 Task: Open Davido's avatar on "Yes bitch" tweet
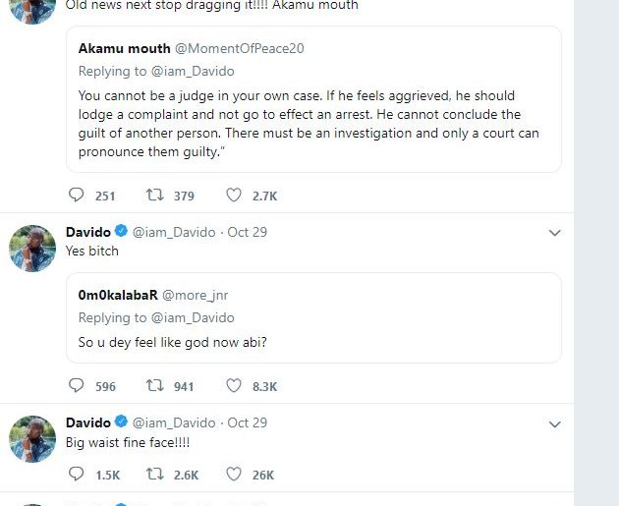(x=31, y=248)
